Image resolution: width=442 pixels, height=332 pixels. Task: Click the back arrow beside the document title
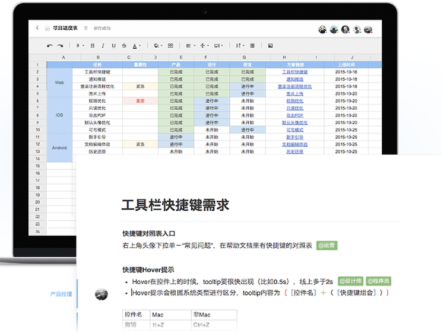coord(37,28)
